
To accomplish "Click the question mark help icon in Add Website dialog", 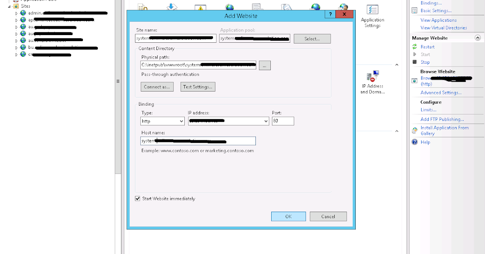I will click(330, 14).
